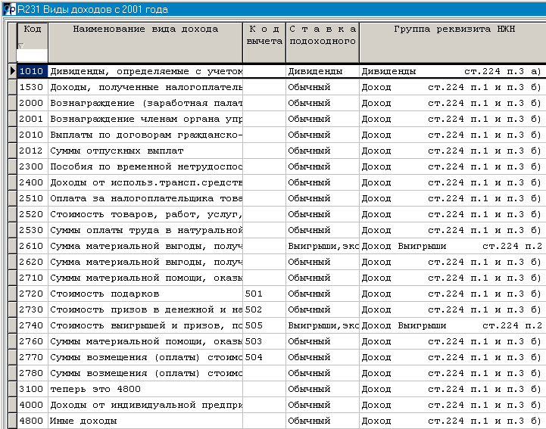
Task: Select code cell 4000
Action: click(32, 405)
